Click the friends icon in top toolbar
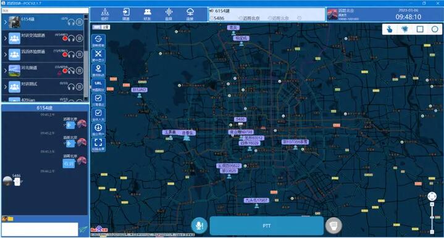 (x=147, y=14)
